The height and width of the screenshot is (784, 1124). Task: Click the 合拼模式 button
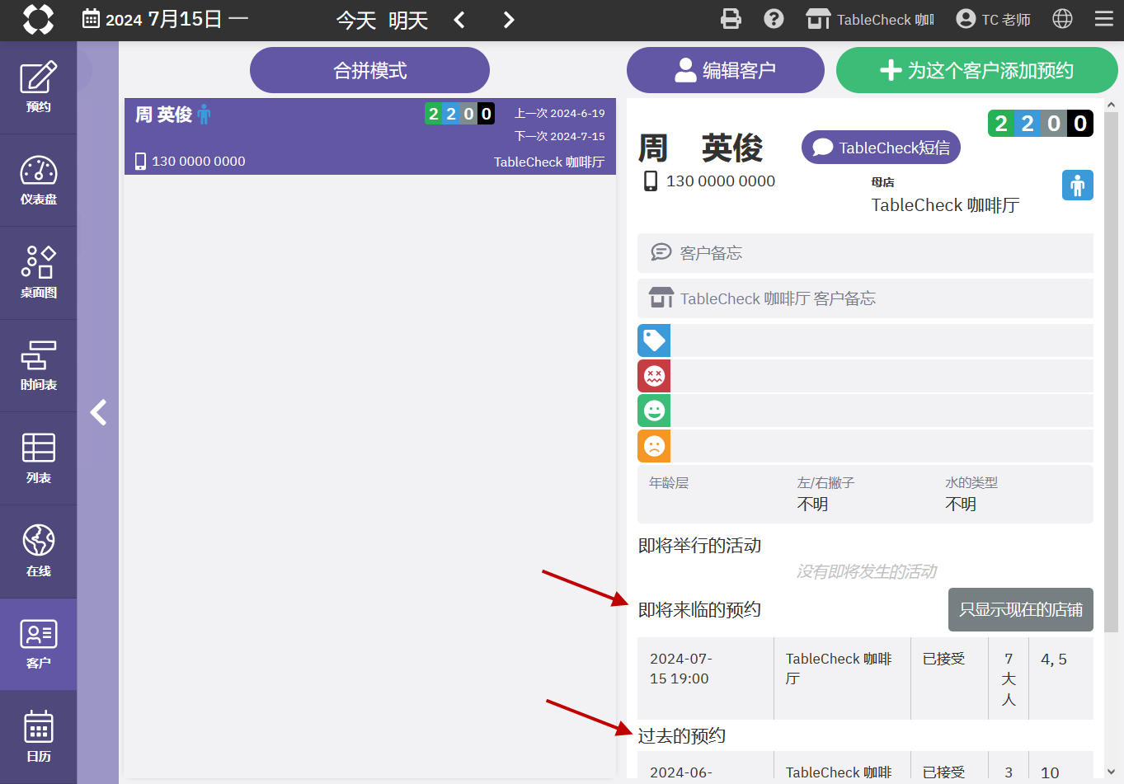pyautogui.click(x=369, y=70)
